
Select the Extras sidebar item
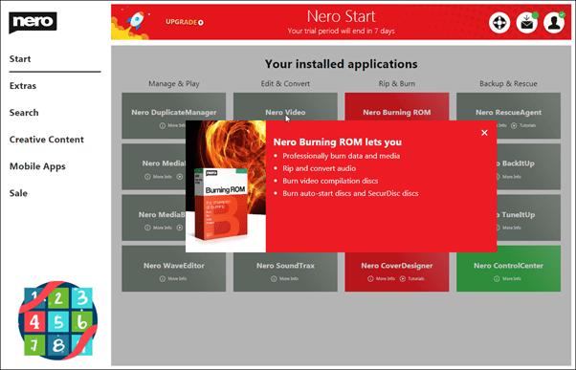pos(23,86)
